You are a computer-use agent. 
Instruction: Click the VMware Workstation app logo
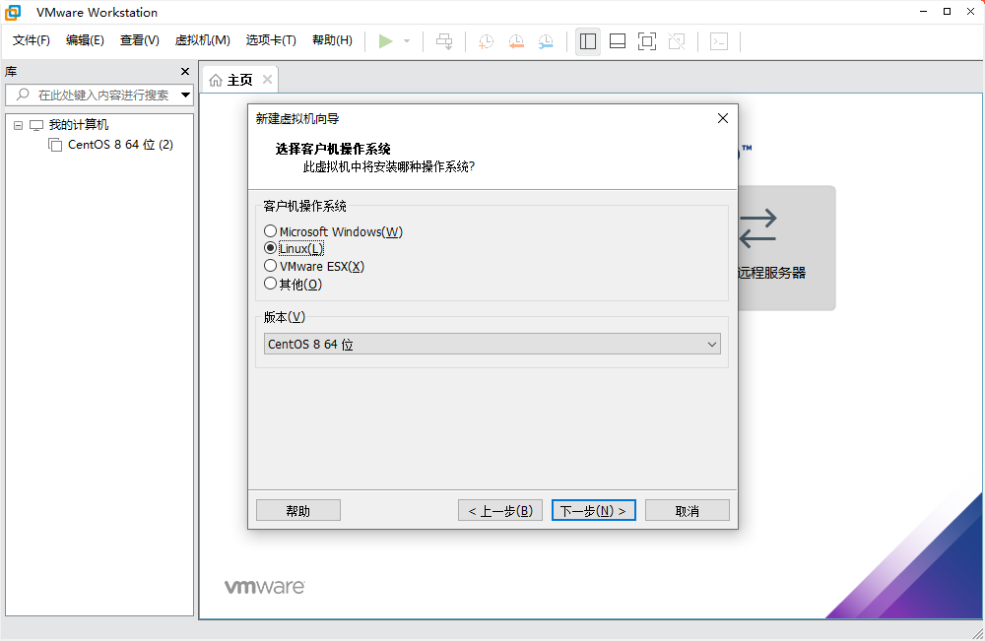coord(13,12)
